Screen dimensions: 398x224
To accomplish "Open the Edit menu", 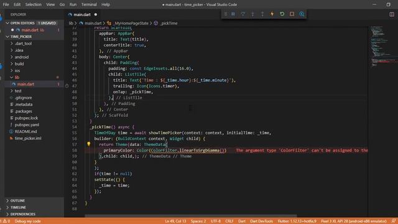I will 17,4.
